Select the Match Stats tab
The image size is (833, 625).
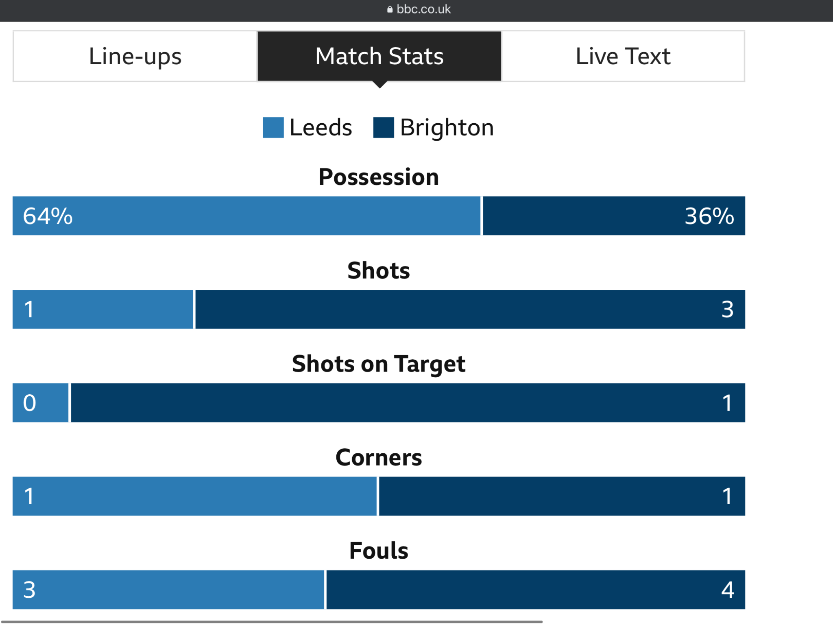tap(379, 56)
